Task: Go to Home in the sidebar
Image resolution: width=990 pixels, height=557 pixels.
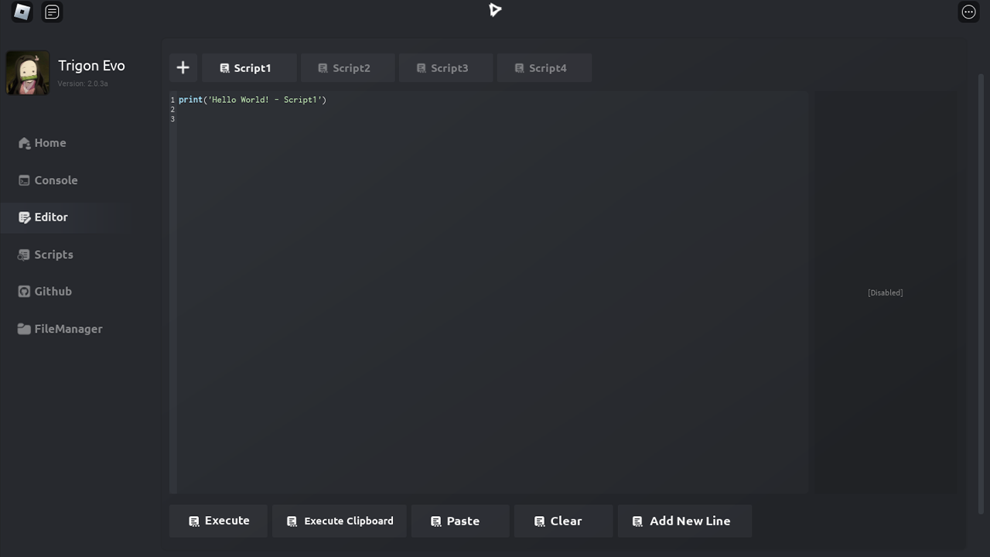Action: (x=49, y=143)
